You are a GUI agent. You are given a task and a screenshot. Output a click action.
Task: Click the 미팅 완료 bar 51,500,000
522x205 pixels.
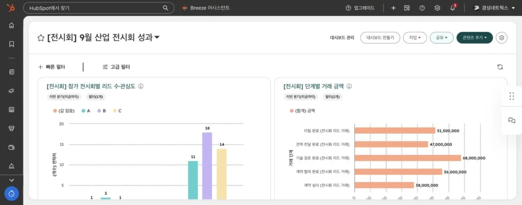click(x=395, y=131)
